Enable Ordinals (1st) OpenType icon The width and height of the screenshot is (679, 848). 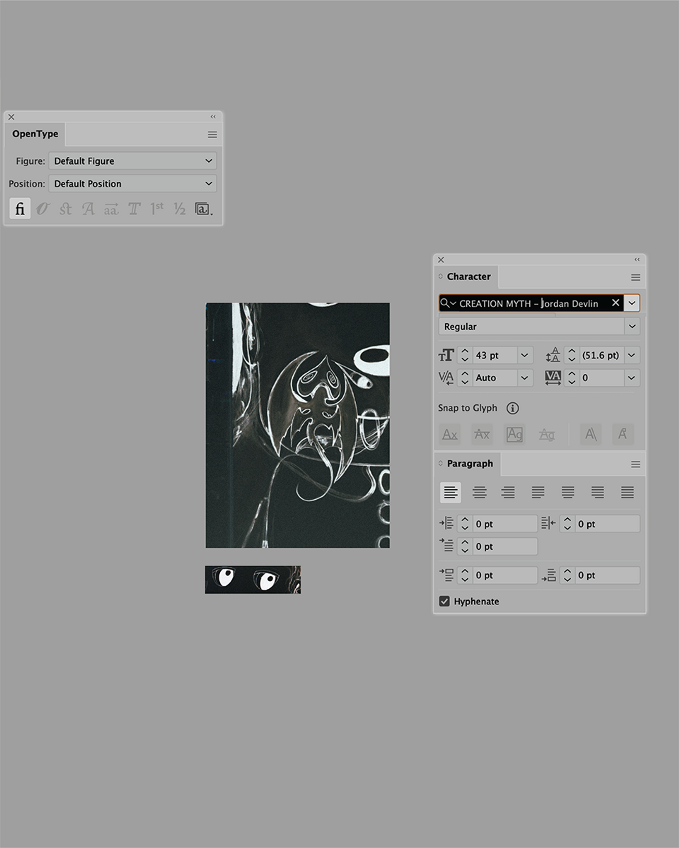pyautogui.click(x=157, y=208)
